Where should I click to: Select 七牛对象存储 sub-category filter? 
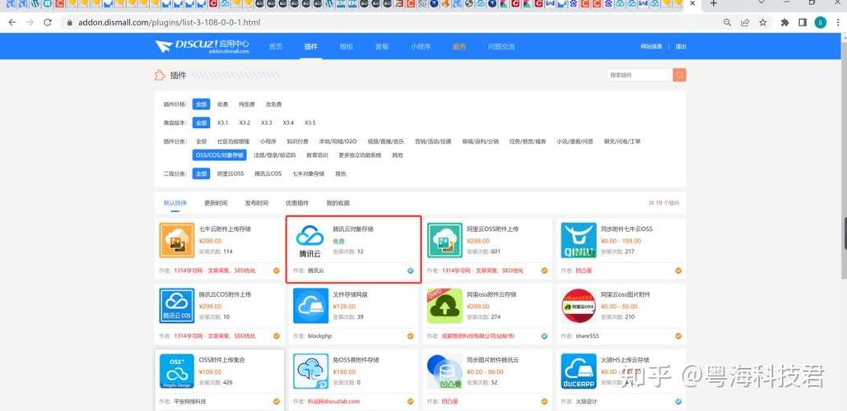click(x=309, y=174)
